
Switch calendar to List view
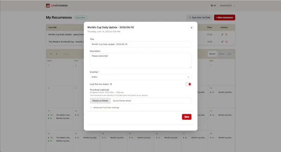pos(229,54)
